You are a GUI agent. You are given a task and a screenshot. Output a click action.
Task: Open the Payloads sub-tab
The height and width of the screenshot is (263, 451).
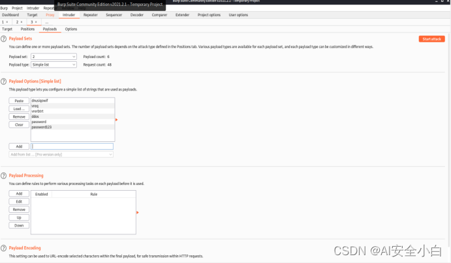coord(50,29)
